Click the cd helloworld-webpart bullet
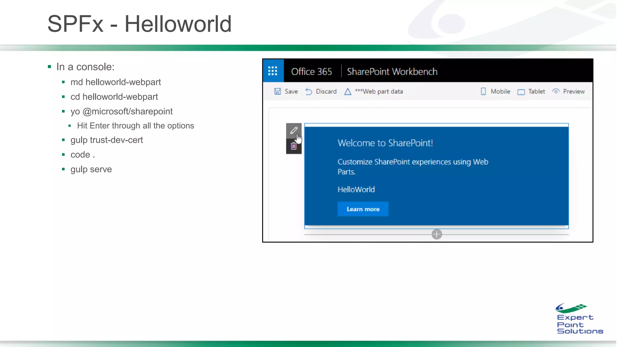Image resolution: width=617 pixels, height=347 pixels. tap(114, 97)
